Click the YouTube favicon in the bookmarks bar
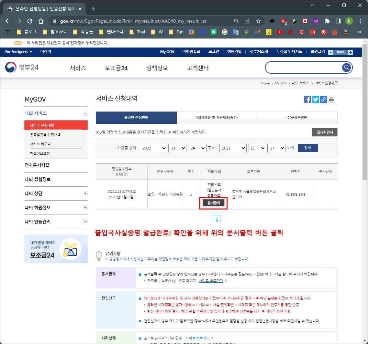Screen dimensions: 368x344 279,32
